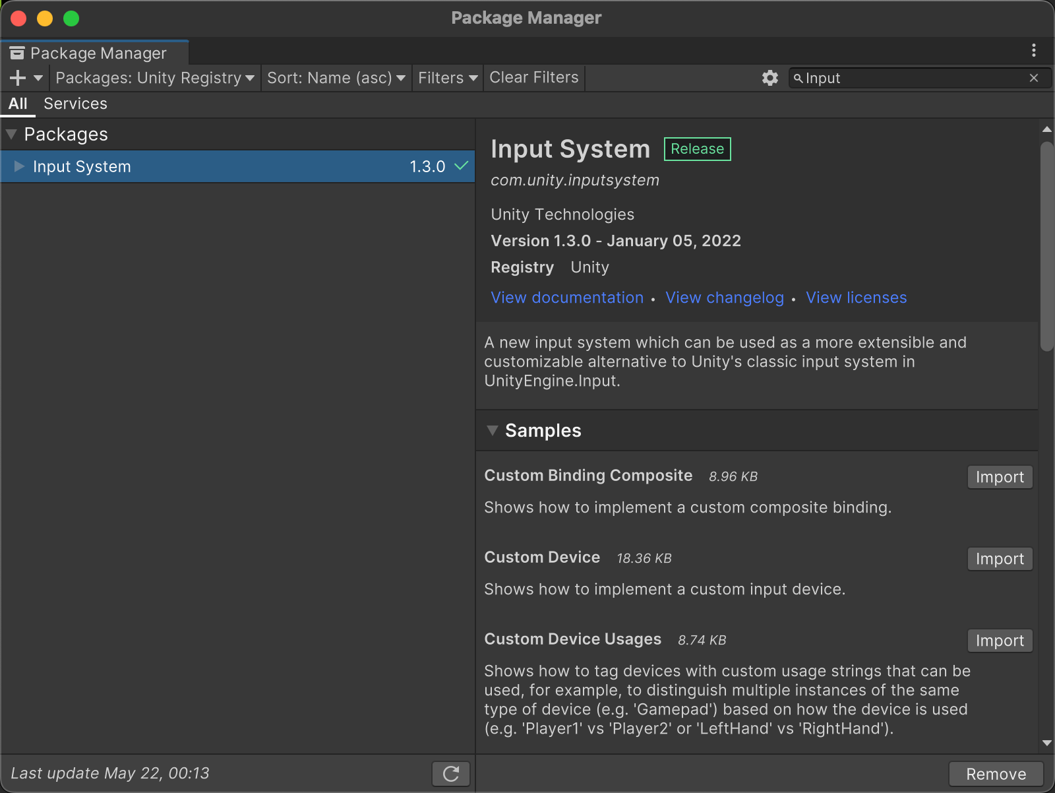Click the 8.96 KB size label
Viewport: 1055px width, 793px height.
pos(733,476)
